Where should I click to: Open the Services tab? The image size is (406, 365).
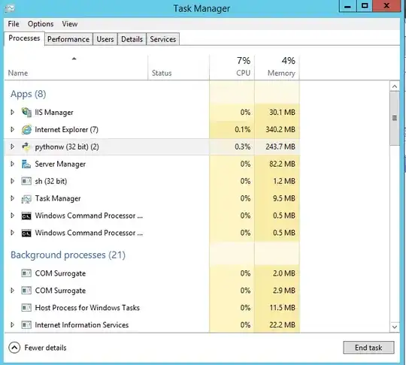click(163, 39)
